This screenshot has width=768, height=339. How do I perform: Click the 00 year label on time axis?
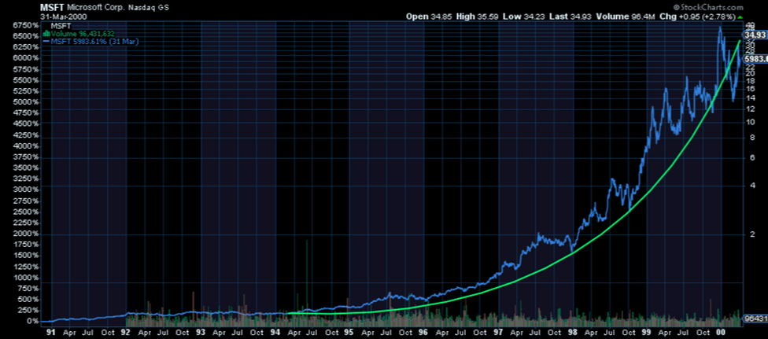722,332
